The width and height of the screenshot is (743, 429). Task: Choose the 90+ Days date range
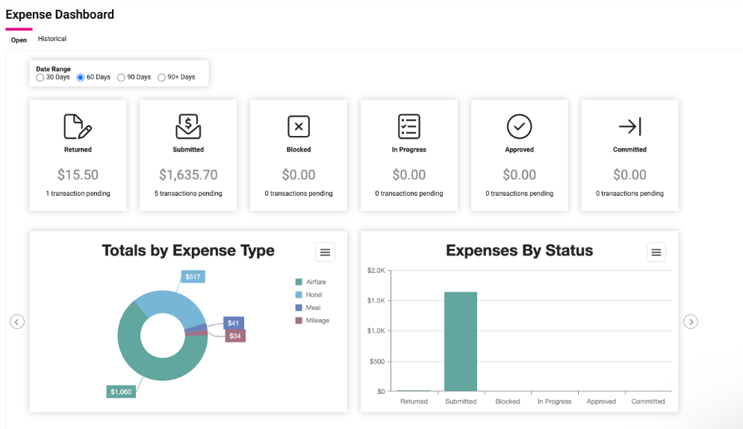[x=162, y=78]
